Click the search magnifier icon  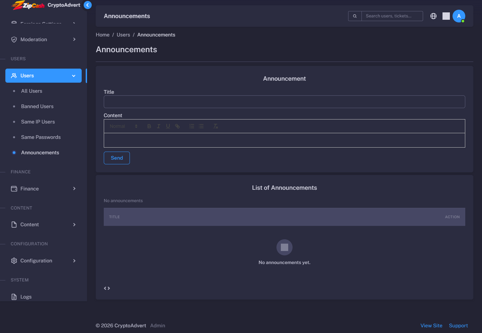[x=355, y=16]
